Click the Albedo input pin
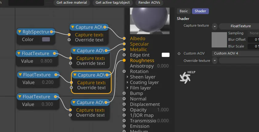259x132 pixels. [x=124, y=39]
